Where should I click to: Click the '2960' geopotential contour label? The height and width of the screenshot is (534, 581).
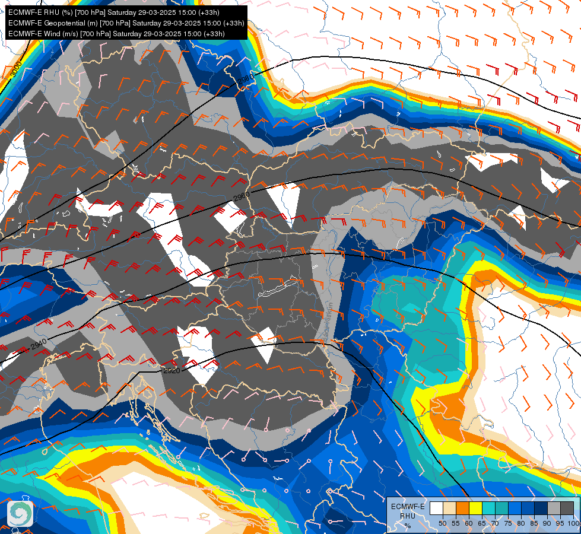coord(242,196)
